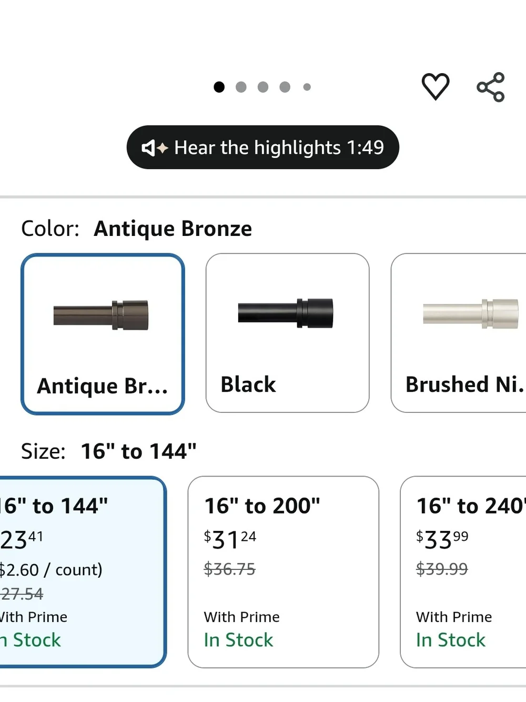Go to first image carousel dot

pyautogui.click(x=219, y=87)
